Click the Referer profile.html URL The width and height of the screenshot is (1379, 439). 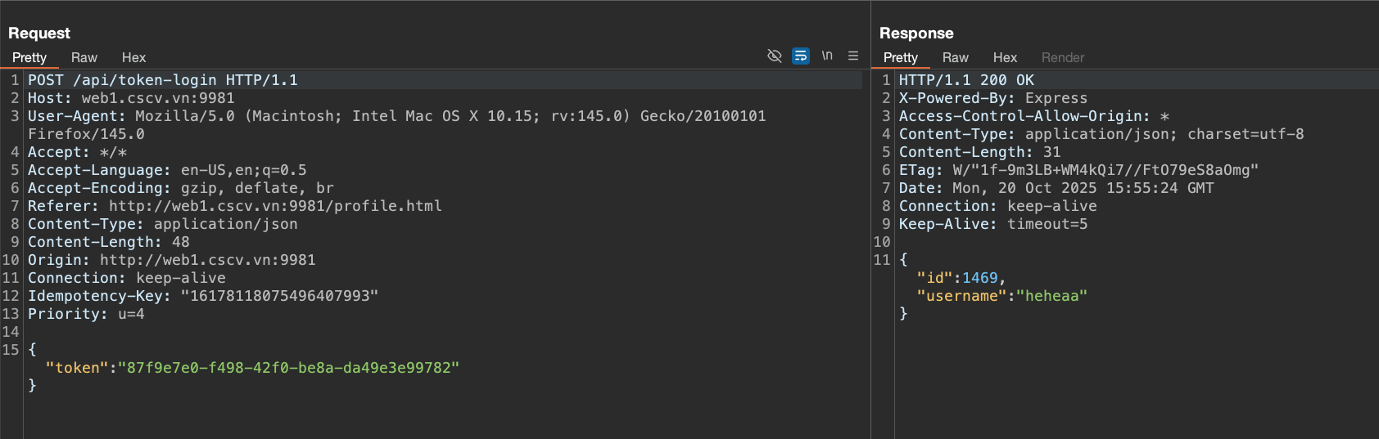[x=275, y=206]
